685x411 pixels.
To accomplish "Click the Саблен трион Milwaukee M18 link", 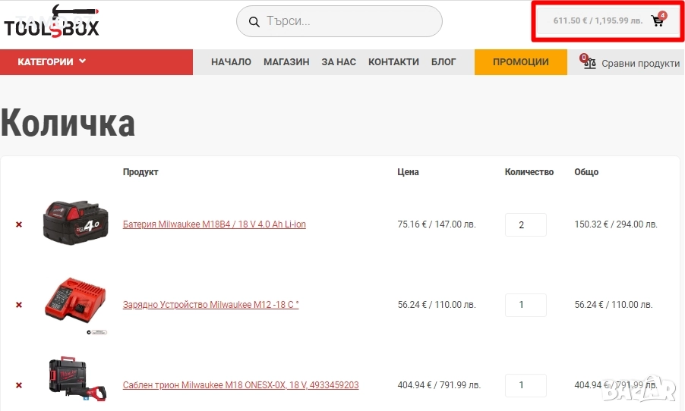I will (x=241, y=385).
